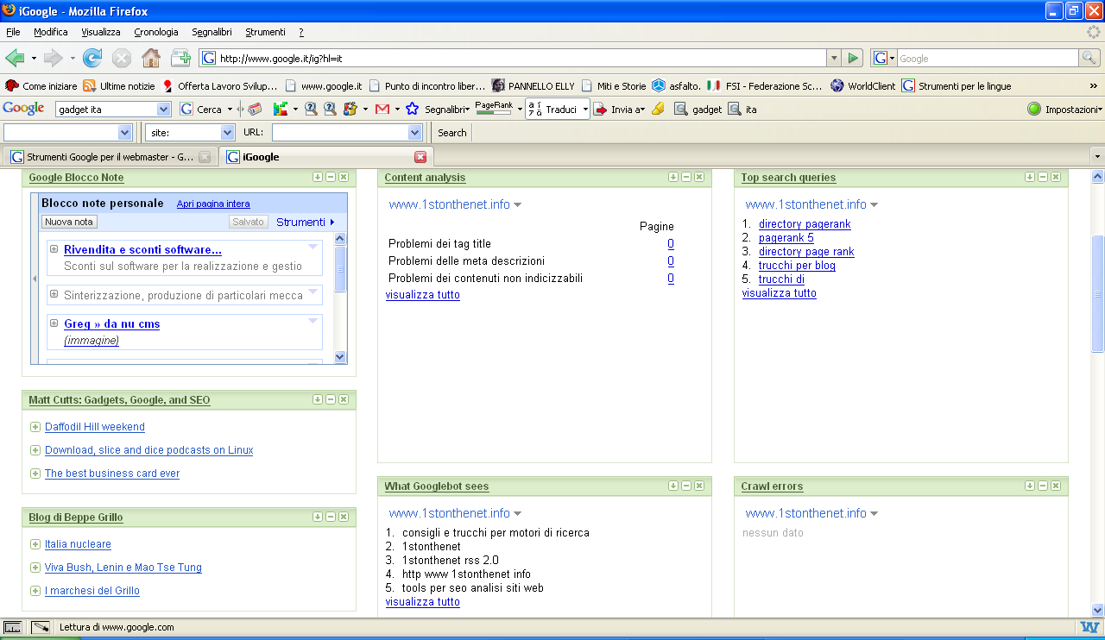Remove the Blog di Beppe Grillo gadget
This screenshot has width=1105, height=640.
coord(344,517)
